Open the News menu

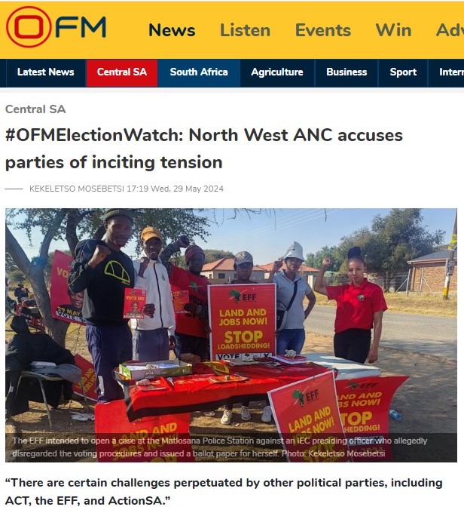[x=172, y=30]
